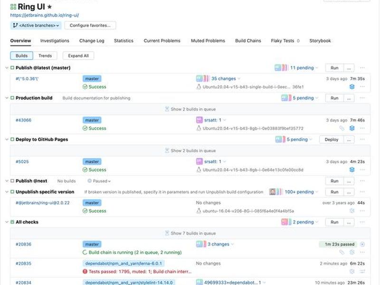The height and width of the screenshot is (285, 380).
Task: Click the avatars beside 35 changes
Action: [202, 78]
